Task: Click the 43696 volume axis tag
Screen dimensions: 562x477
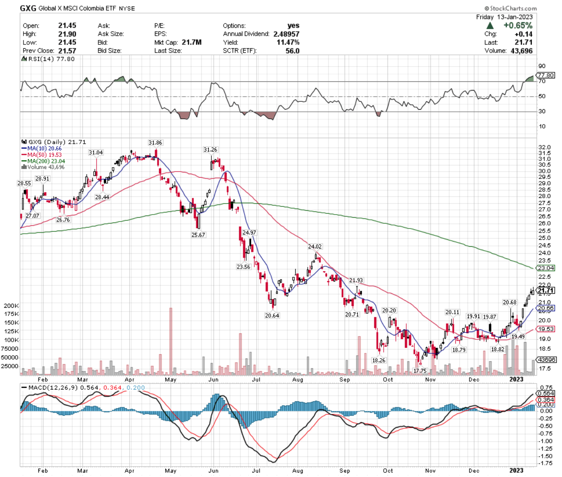Action: pos(546,360)
